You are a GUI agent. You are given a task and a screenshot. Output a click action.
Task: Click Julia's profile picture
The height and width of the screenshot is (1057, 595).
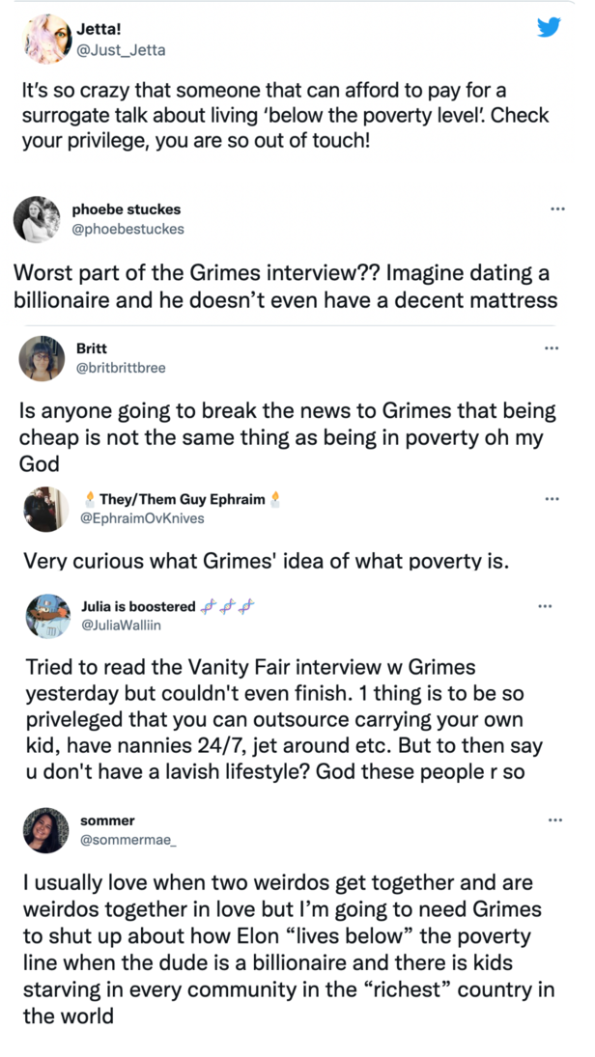click(x=46, y=616)
